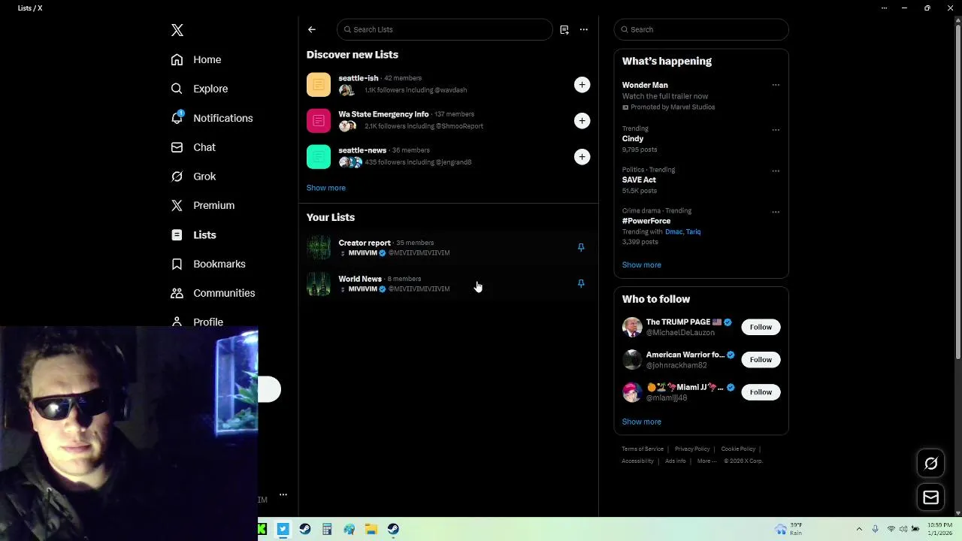Open Communities in the sidebar
Viewport: 962px width, 541px height.
213,293
